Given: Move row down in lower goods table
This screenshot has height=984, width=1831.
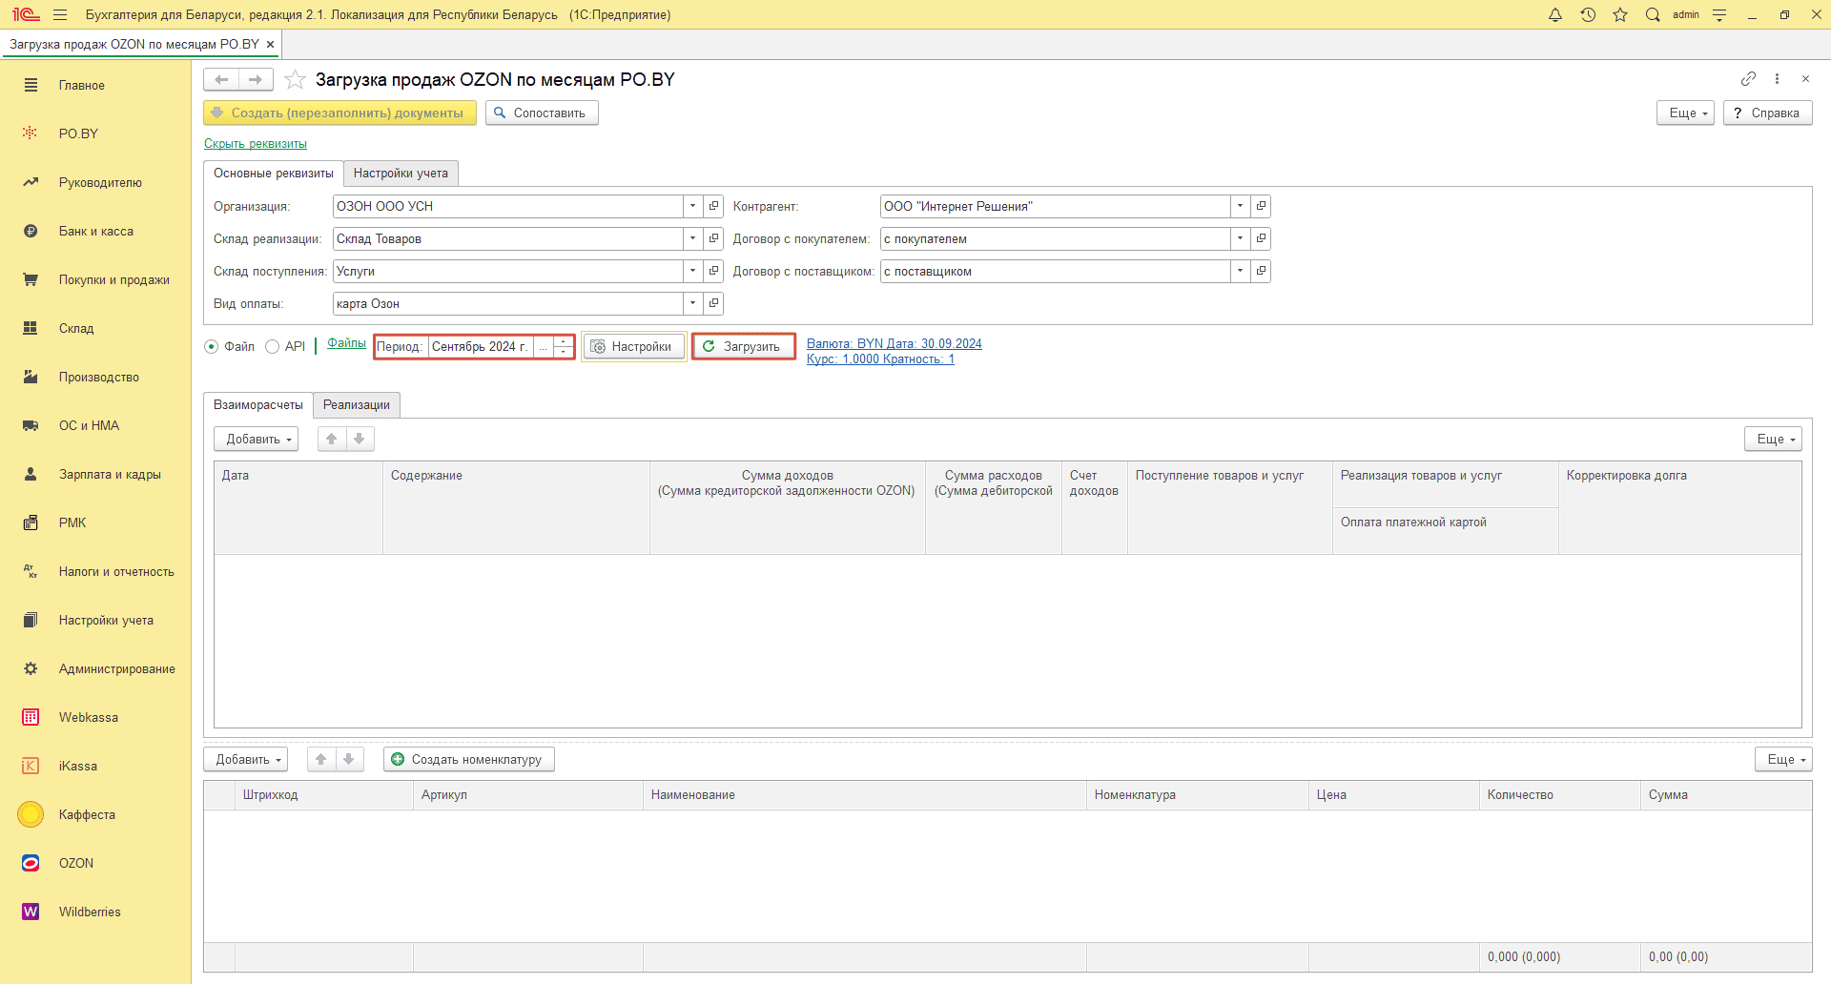Looking at the screenshot, I should tap(349, 759).
